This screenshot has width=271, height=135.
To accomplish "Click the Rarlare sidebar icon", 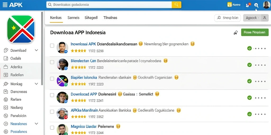I will pos(6,99).
